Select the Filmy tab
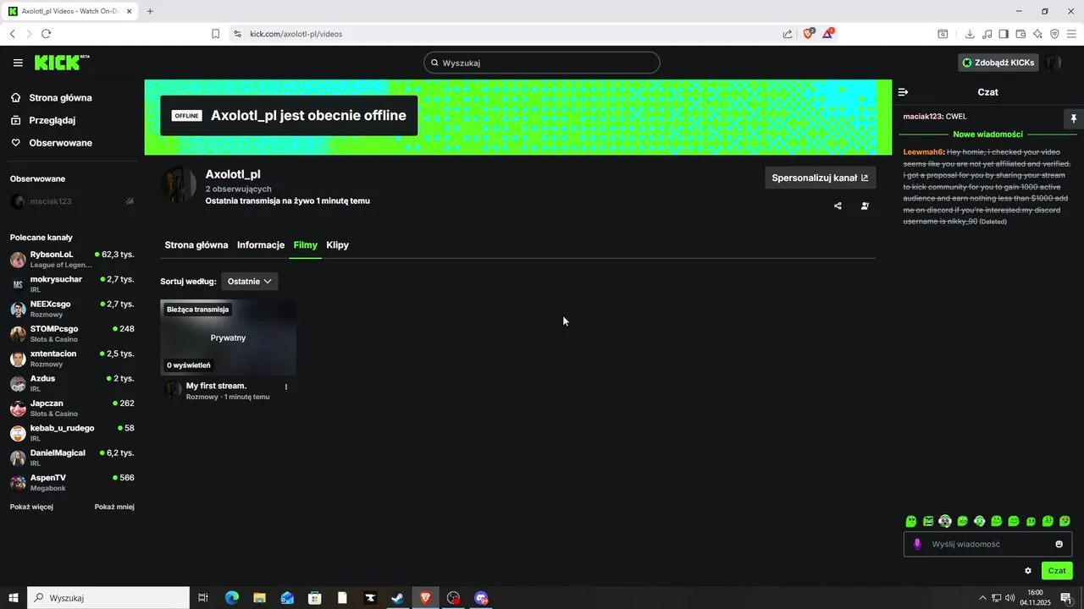Screen dimensions: 1084x609 point(305,245)
